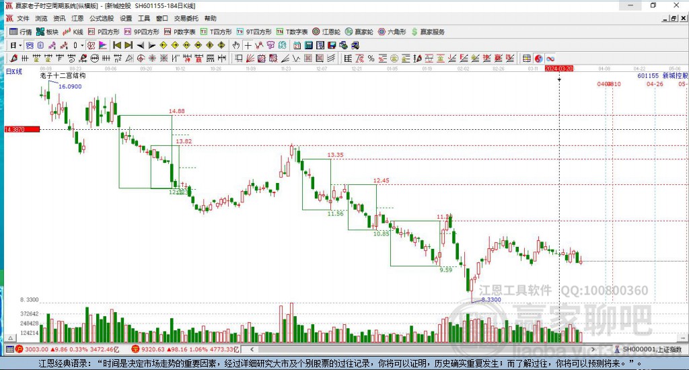
Task: Click the horizontal scrollbar left arrow
Action: pyautogui.click(x=252, y=349)
